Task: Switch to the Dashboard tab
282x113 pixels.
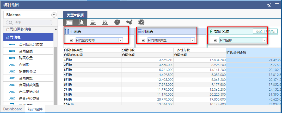Action: tap(13, 109)
